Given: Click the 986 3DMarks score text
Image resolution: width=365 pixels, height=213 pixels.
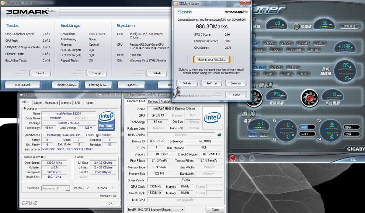Looking at the screenshot, I should coord(211,26).
